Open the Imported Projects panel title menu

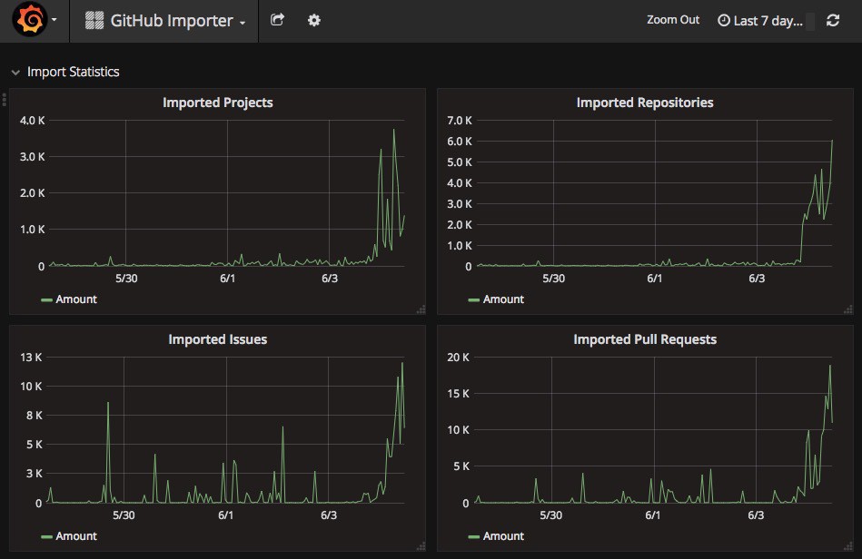(x=217, y=103)
